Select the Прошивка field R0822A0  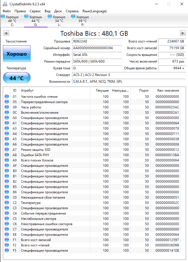click(97, 41)
